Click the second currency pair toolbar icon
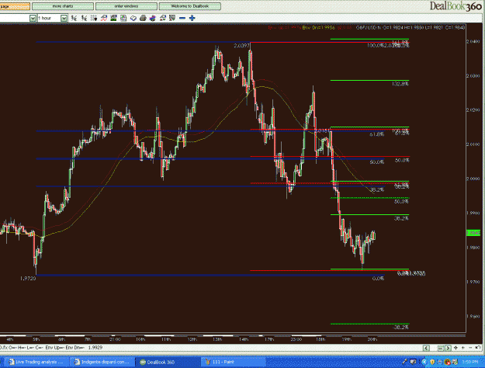 (x=84, y=19)
